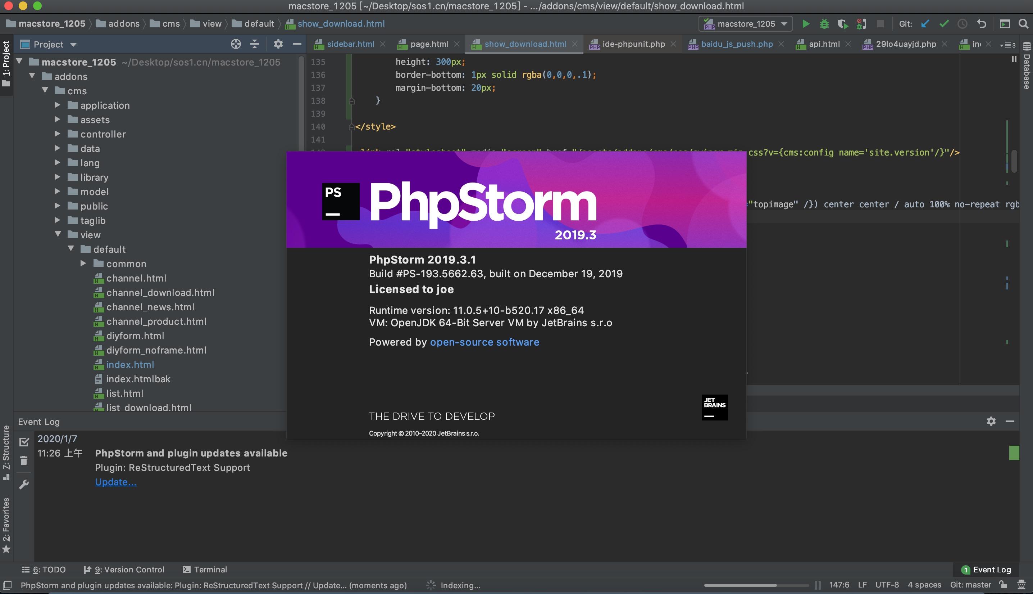Start debugging with the green bug icon

[824, 24]
